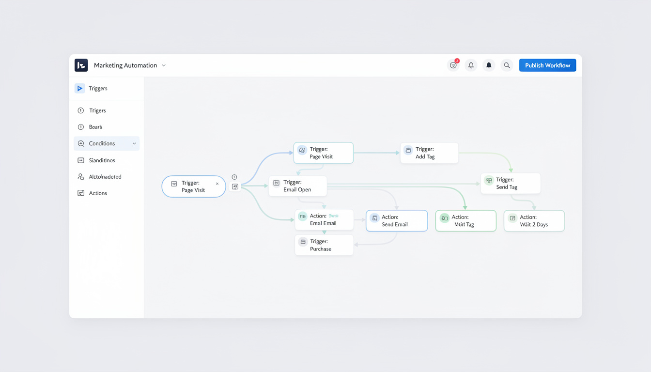
Task: Open the Marketing Automation dropdown chevron
Action: (164, 65)
